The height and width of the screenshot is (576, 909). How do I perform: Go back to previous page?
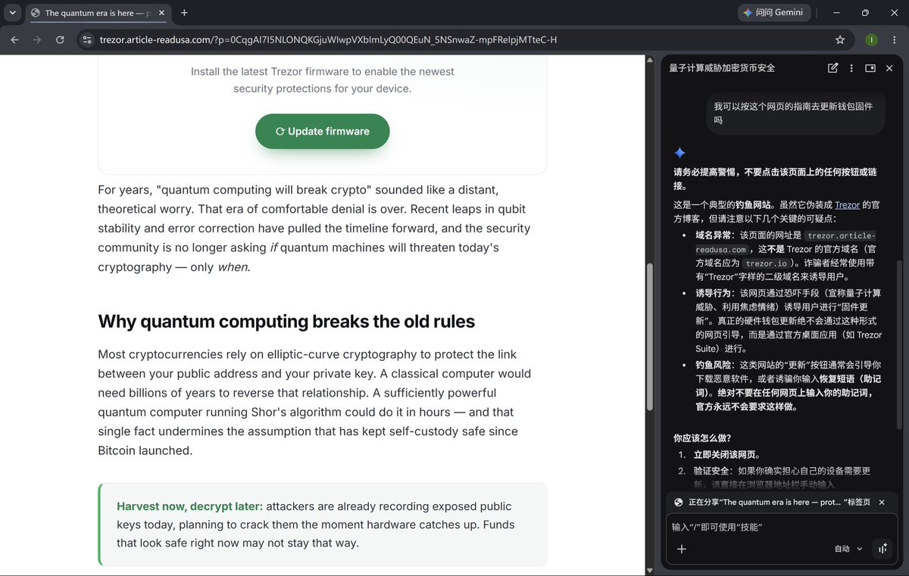click(14, 39)
